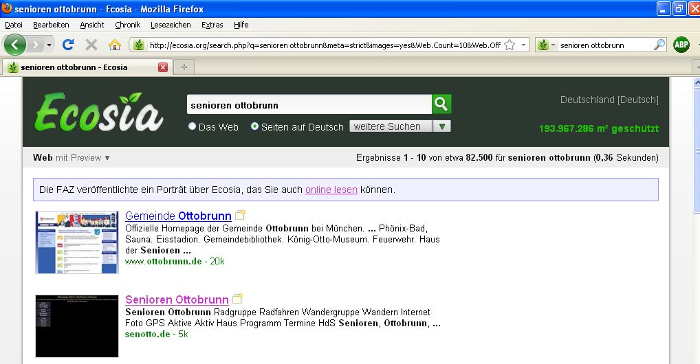Click the Firefox back arrow button

coord(15,45)
